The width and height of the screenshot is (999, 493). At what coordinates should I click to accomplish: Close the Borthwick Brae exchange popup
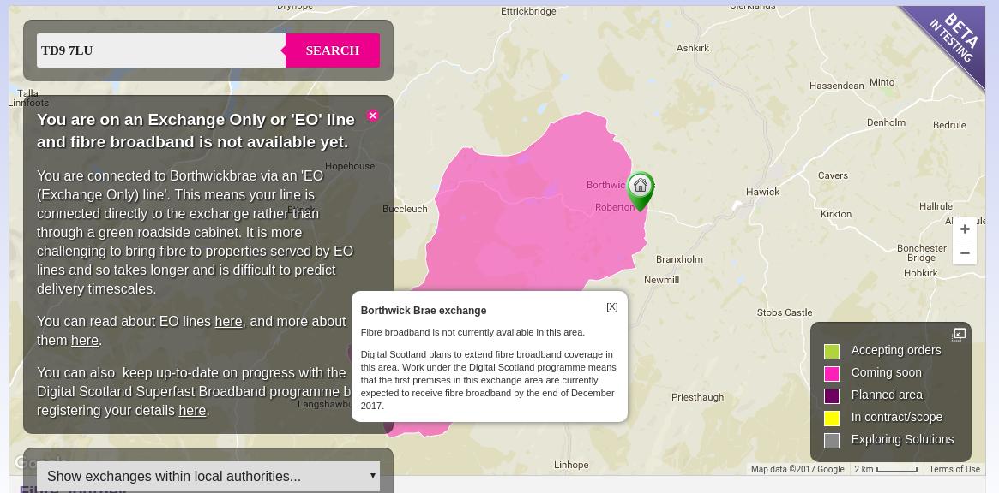(x=611, y=306)
